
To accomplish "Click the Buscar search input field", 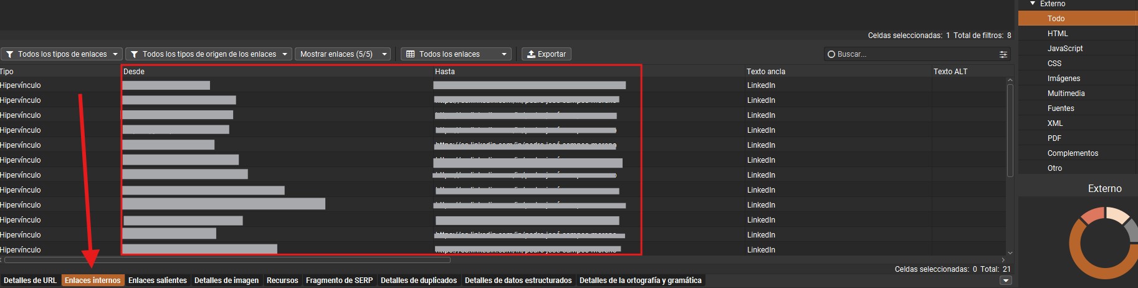I will pos(910,55).
